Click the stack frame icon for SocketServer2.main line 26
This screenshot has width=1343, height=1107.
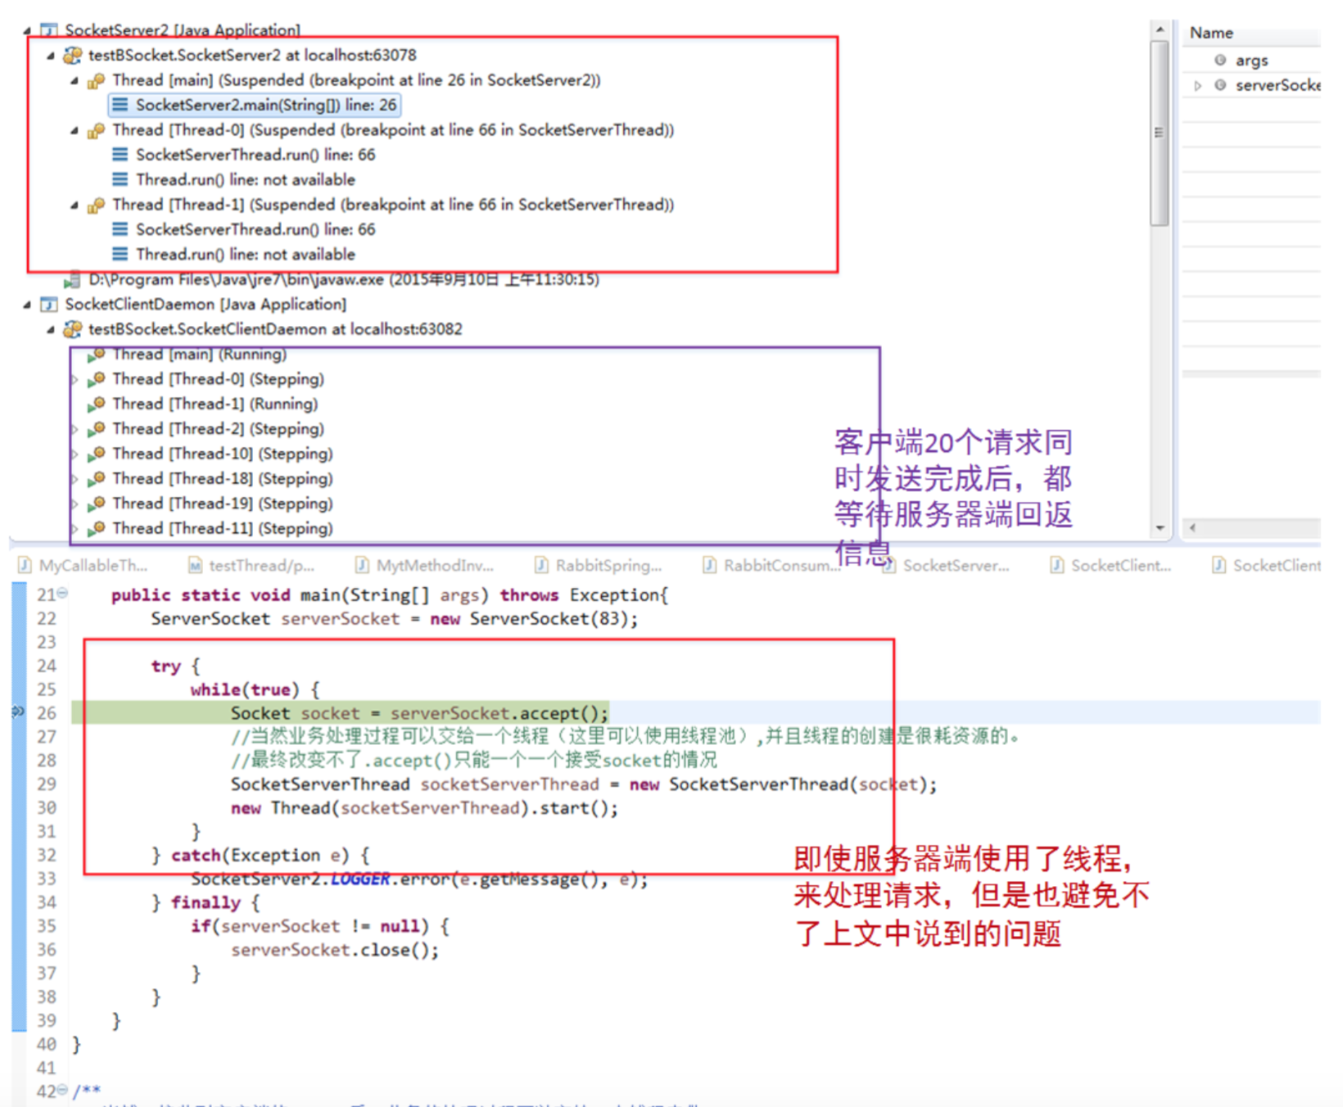pos(120,105)
